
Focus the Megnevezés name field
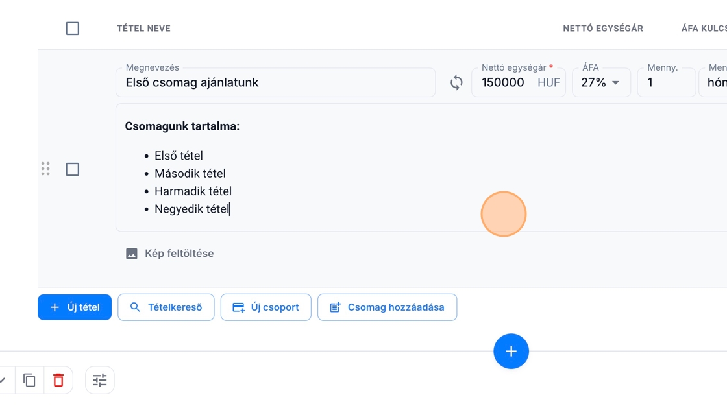(275, 83)
